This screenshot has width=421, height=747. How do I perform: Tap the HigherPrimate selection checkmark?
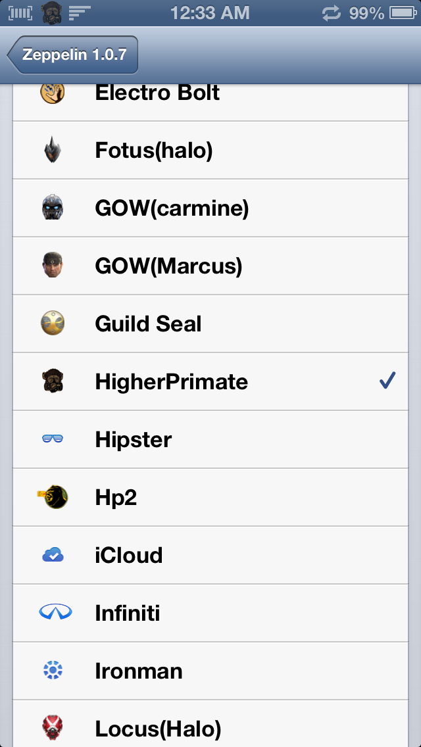pos(387,381)
